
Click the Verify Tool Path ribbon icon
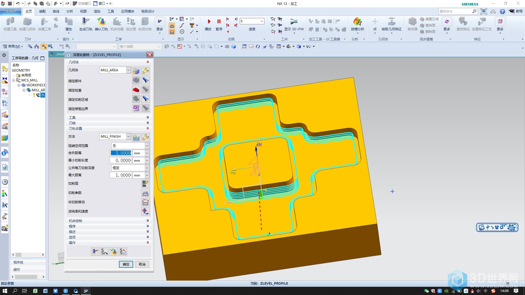click(101, 24)
